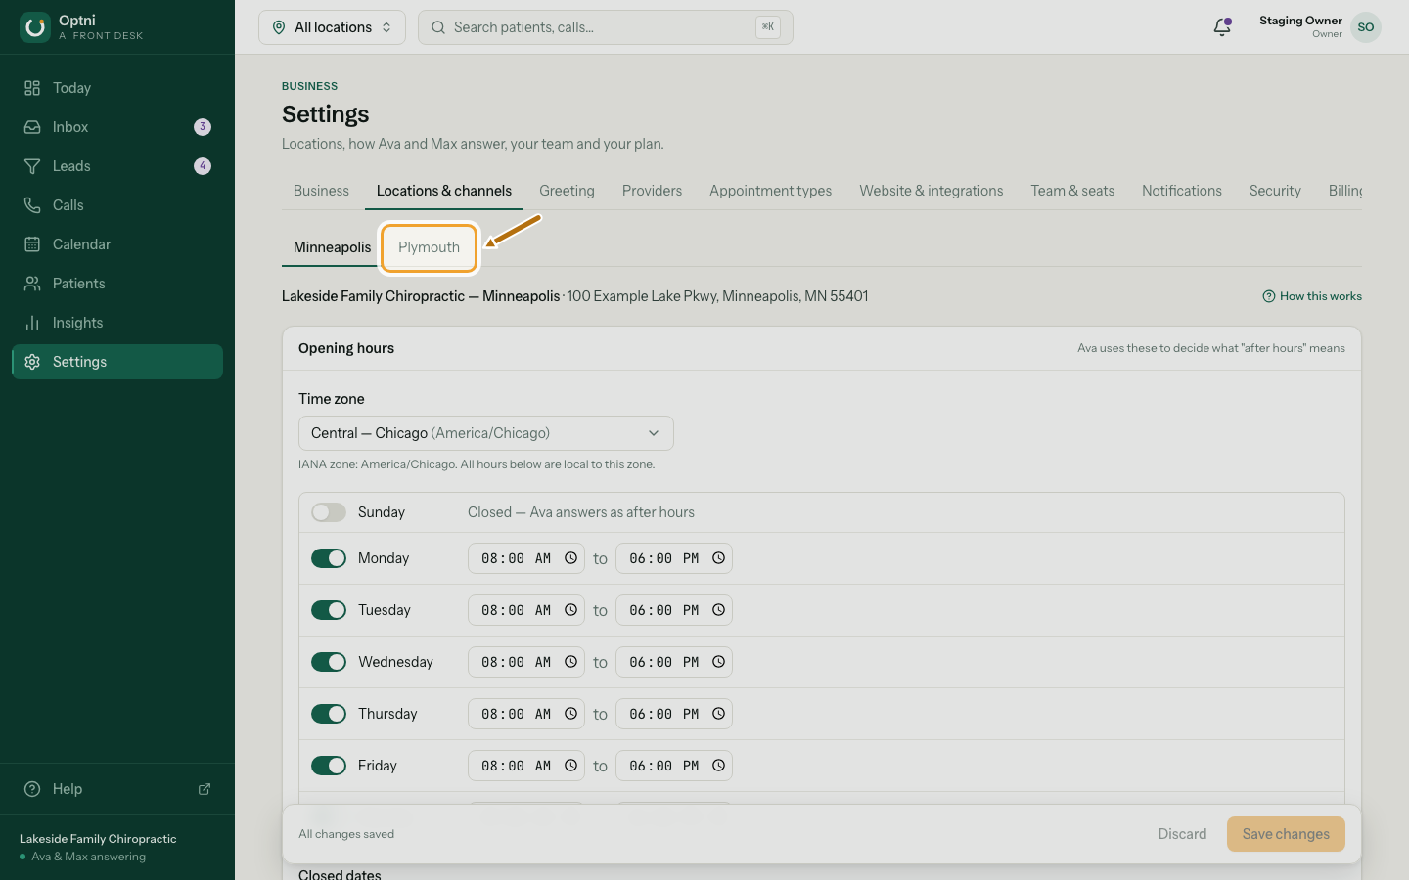This screenshot has width=1409, height=880.
Task: Open Monday opening time clock picker
Action: [x=570, y=558]
